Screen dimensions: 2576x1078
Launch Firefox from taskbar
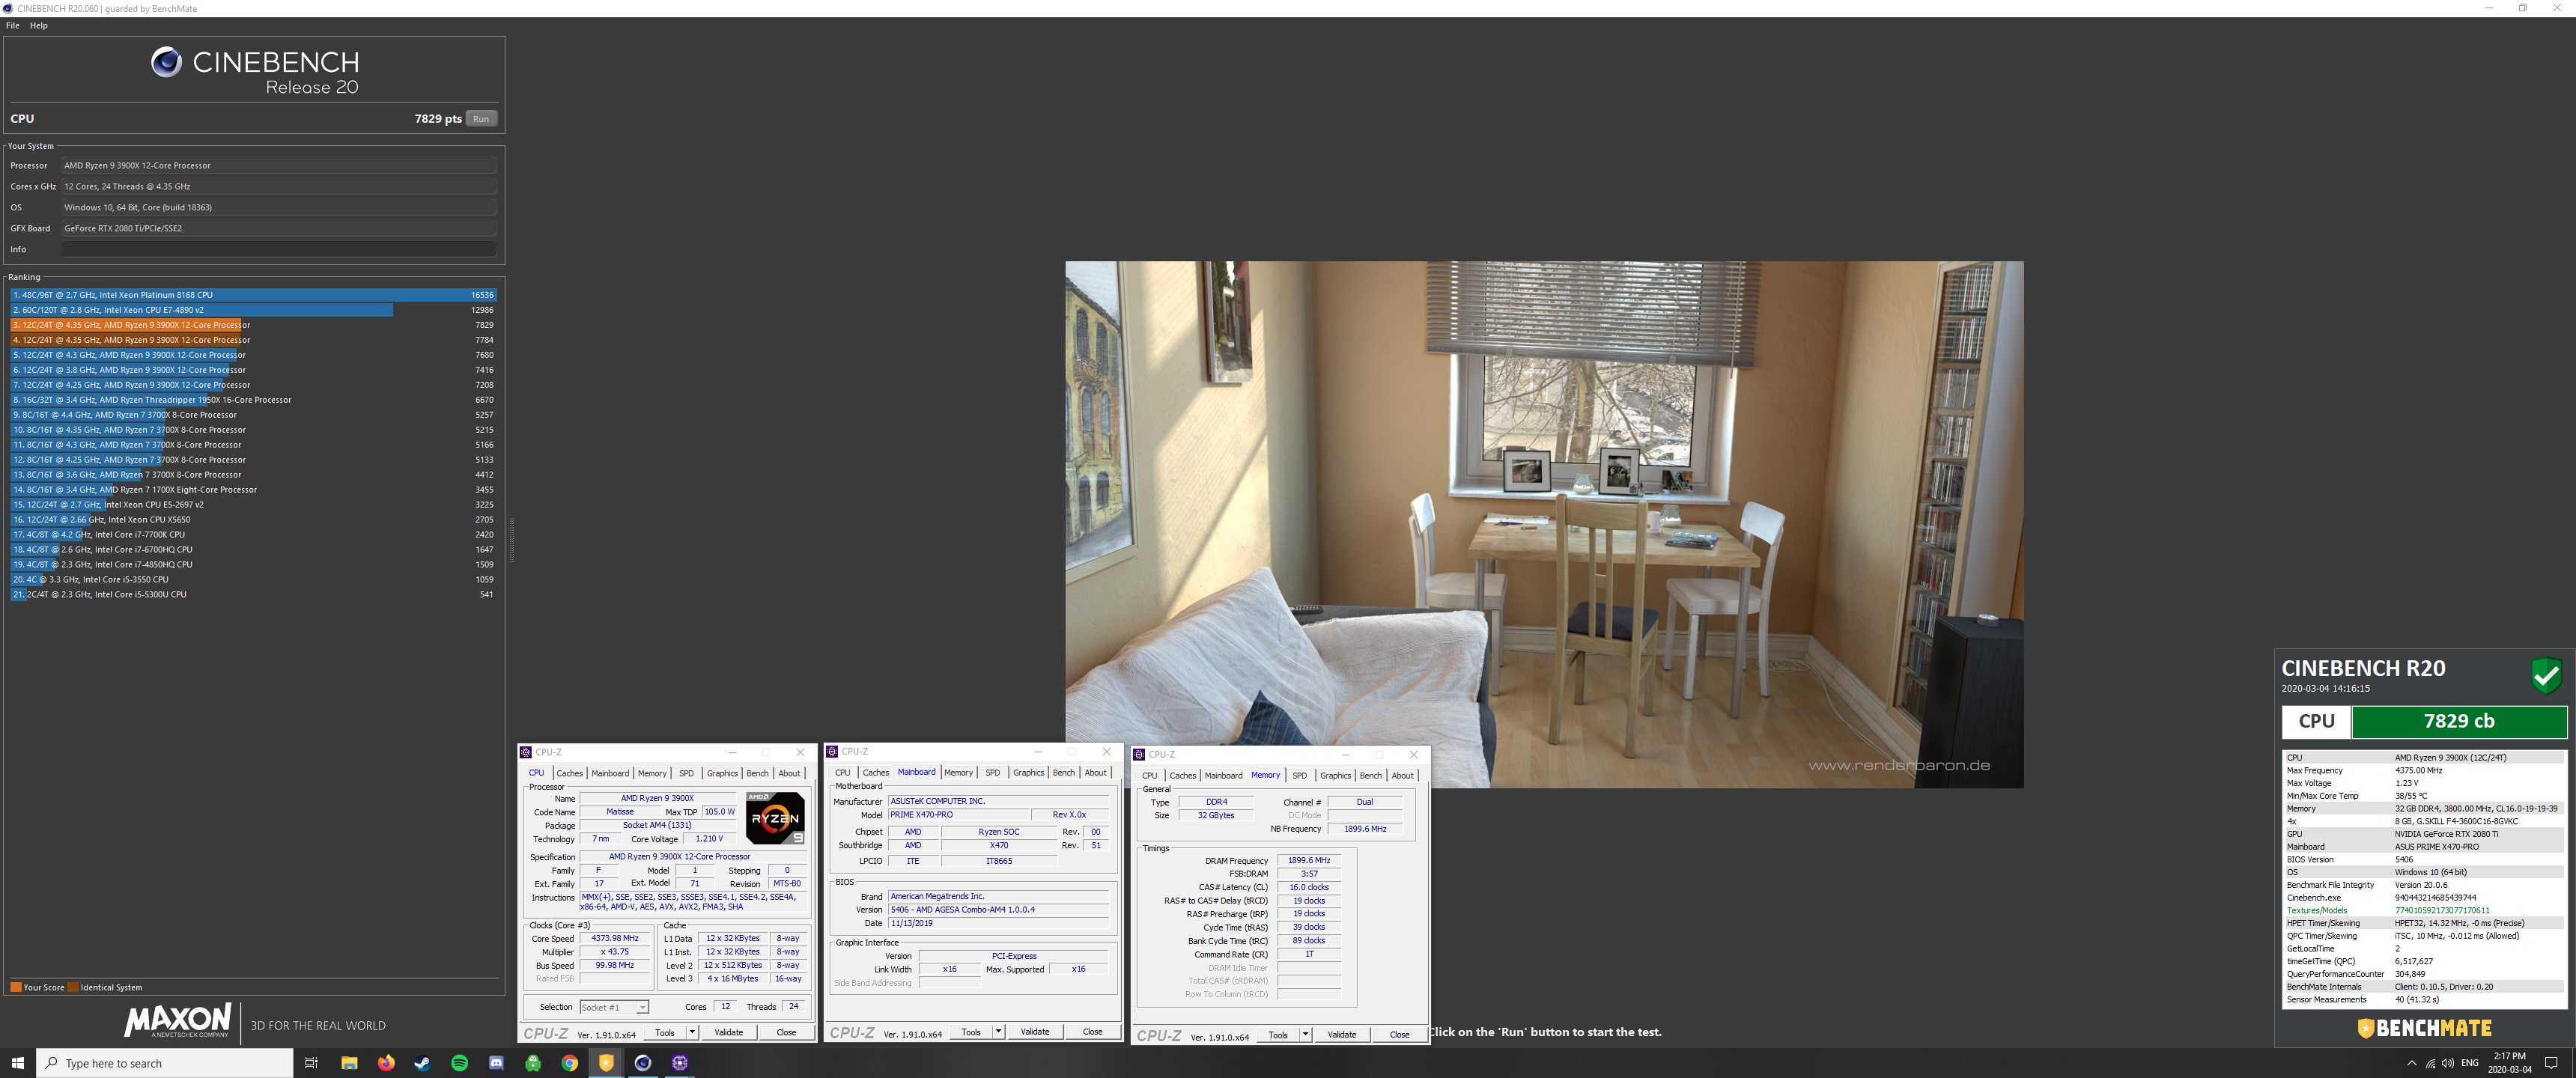point(386,1063)
